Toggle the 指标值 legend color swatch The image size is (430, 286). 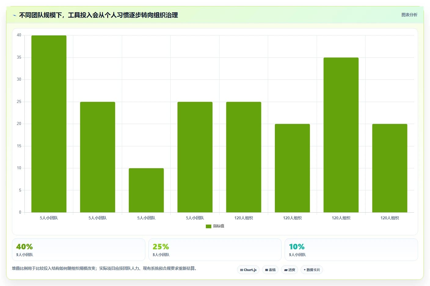[209, 226]
